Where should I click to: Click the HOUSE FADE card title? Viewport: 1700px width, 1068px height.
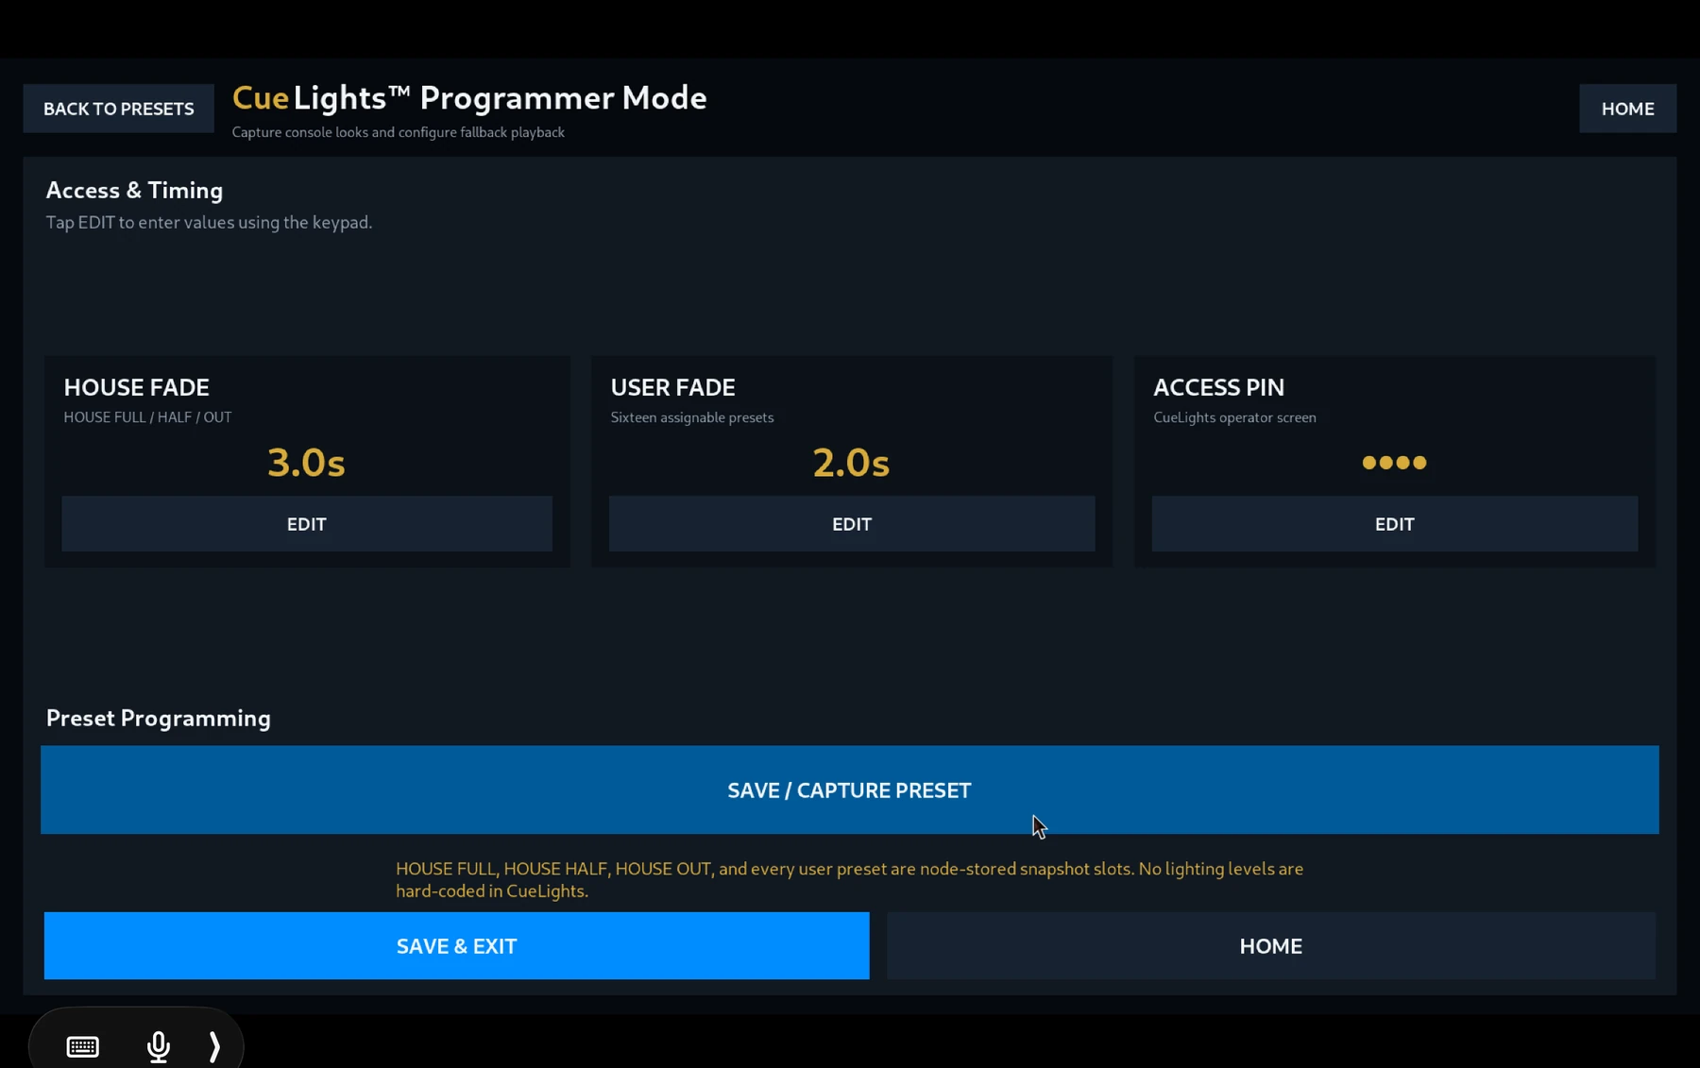136,387
